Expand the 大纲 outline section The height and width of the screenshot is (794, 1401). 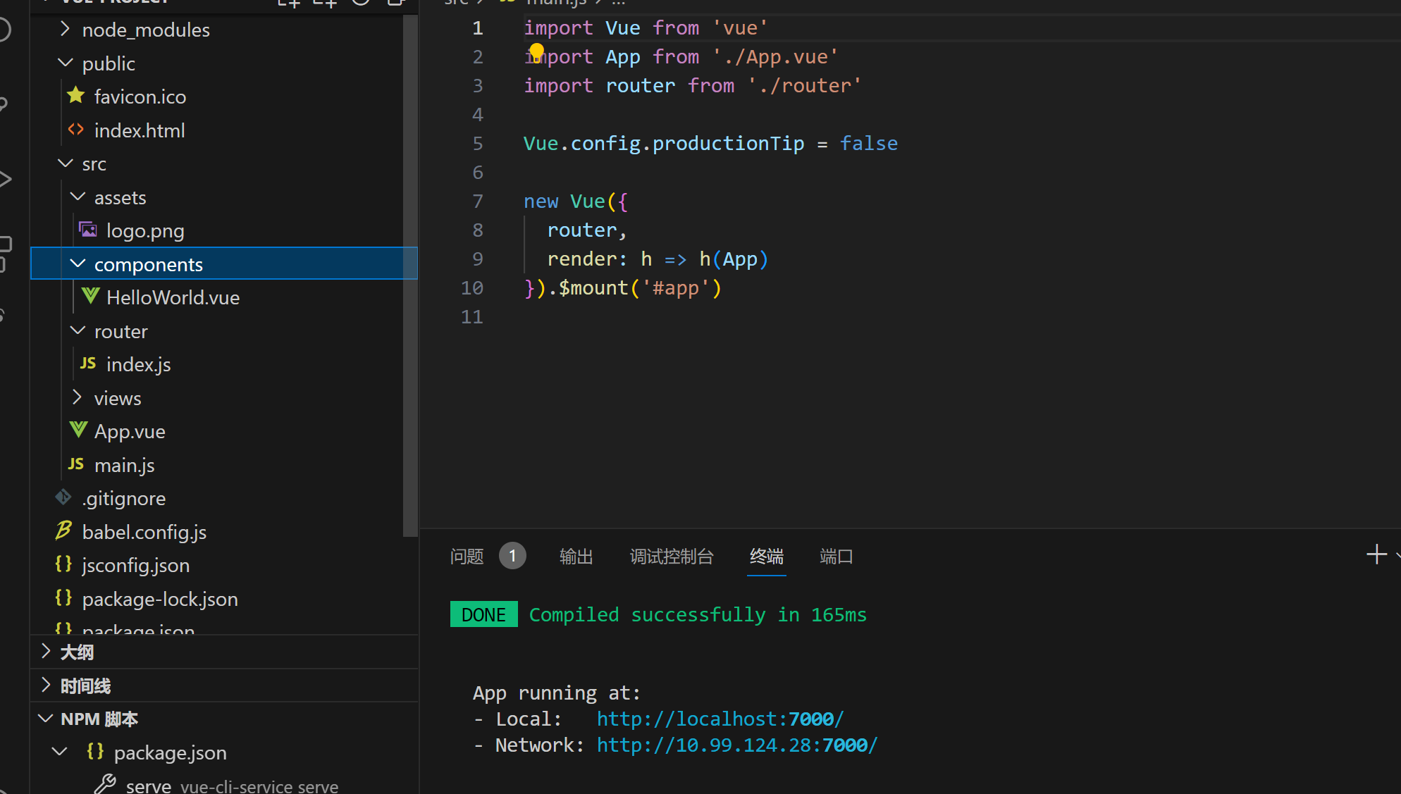pyautogui.click(x=76, y=652)
